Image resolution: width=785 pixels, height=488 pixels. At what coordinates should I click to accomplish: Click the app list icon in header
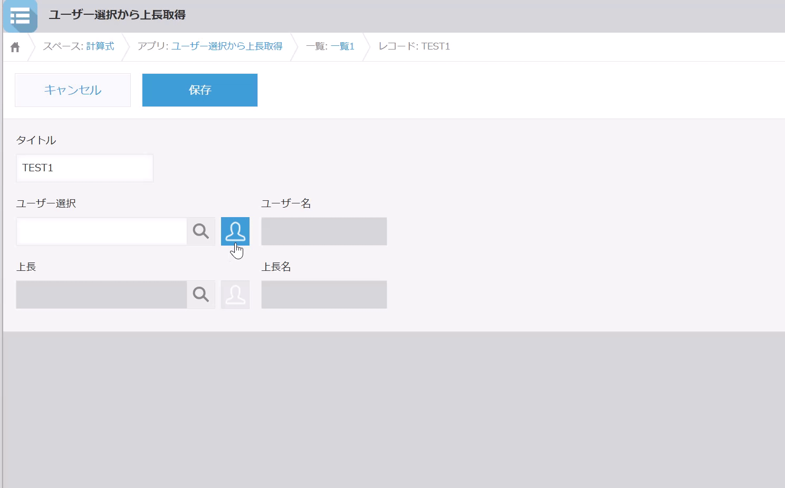coord(20,16)
